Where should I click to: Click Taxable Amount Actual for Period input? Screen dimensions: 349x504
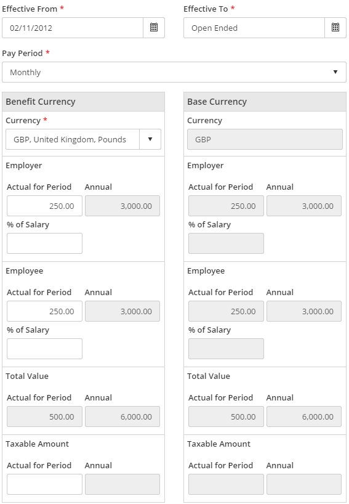coord(45,484)
